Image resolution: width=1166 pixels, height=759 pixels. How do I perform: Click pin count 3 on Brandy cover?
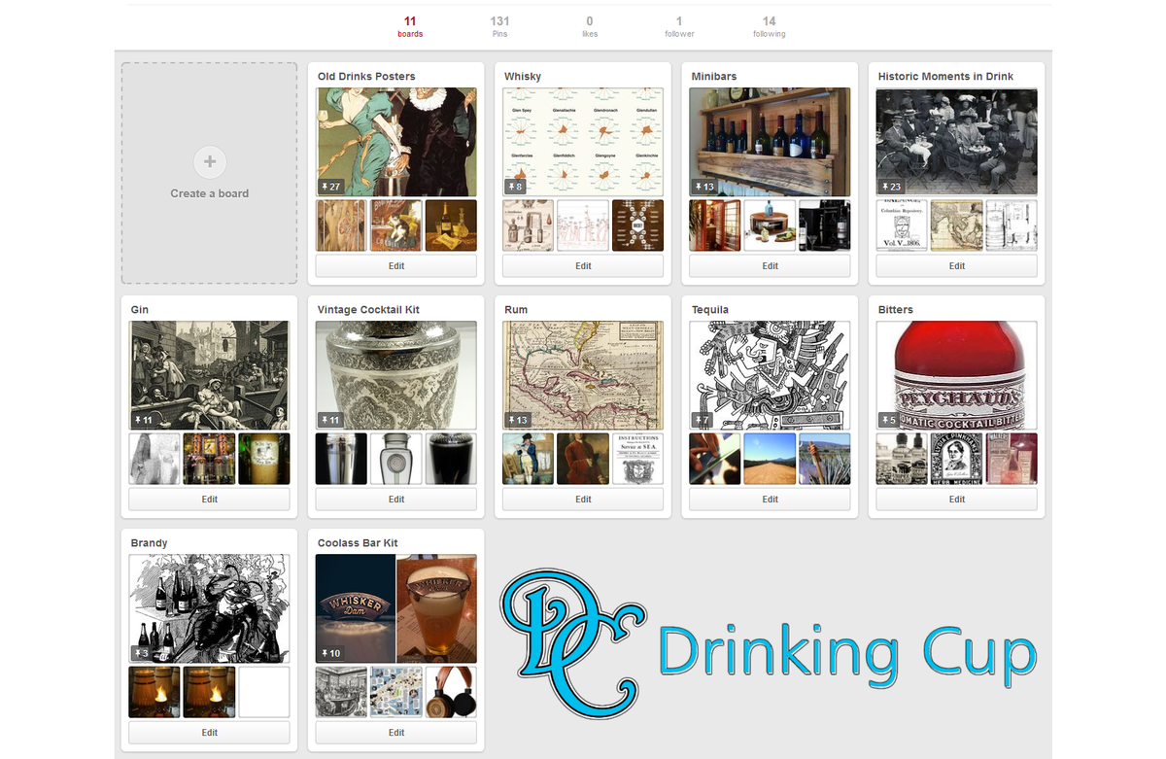click(142, 653)
